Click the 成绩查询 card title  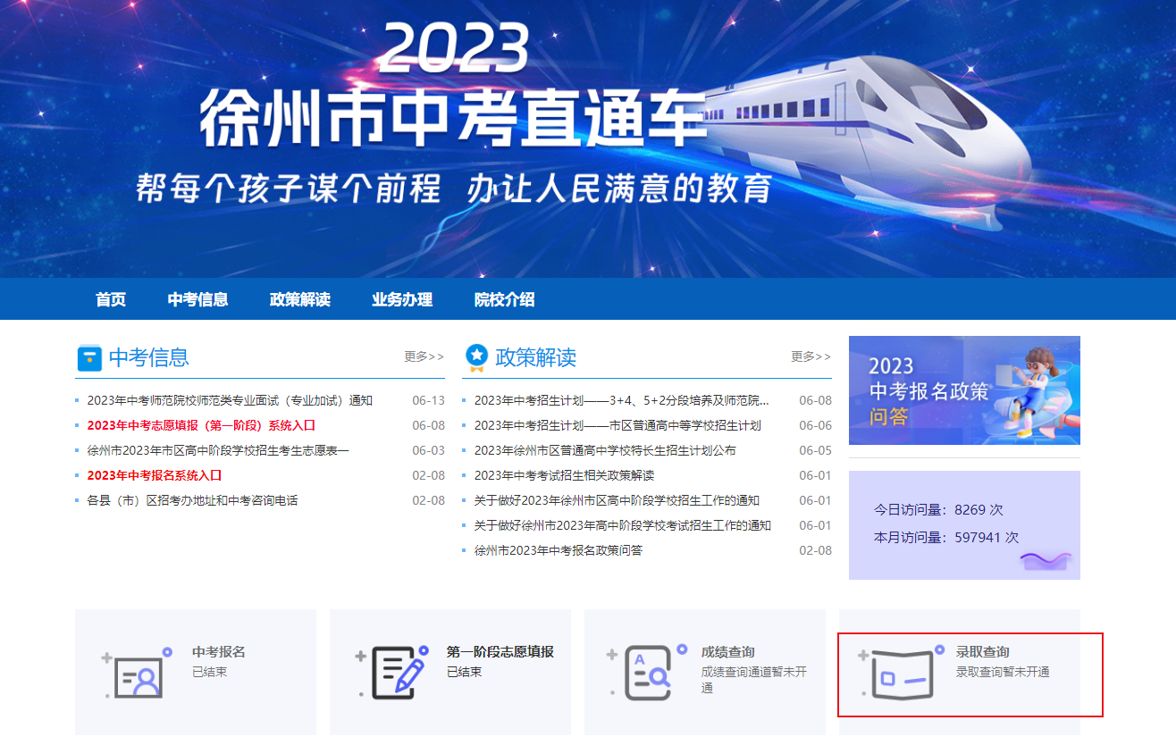[x=728, y=652]
